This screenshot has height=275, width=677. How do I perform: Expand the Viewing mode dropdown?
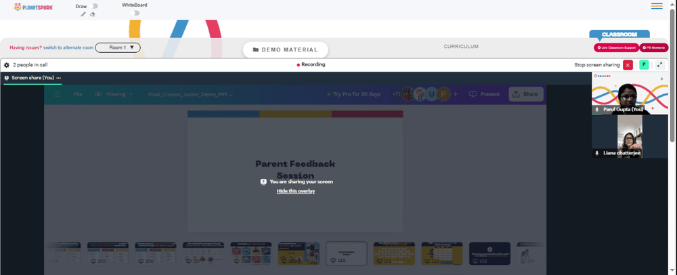point(114,94)
